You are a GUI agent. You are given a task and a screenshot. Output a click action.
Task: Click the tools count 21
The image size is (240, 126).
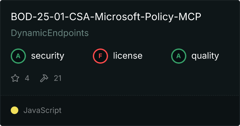[57, 78]
